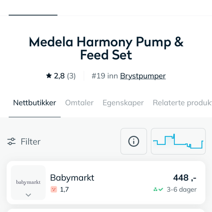Click the green delivery checkmark icon

161,189
